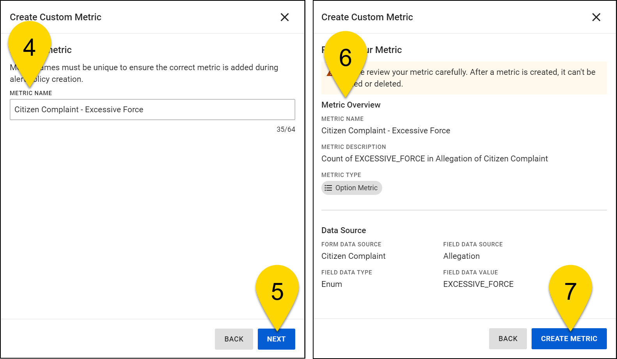Viewport: 617px width, 359px height.
Task: Click the yellow step 7 callout marker
Action: [570, 291]
